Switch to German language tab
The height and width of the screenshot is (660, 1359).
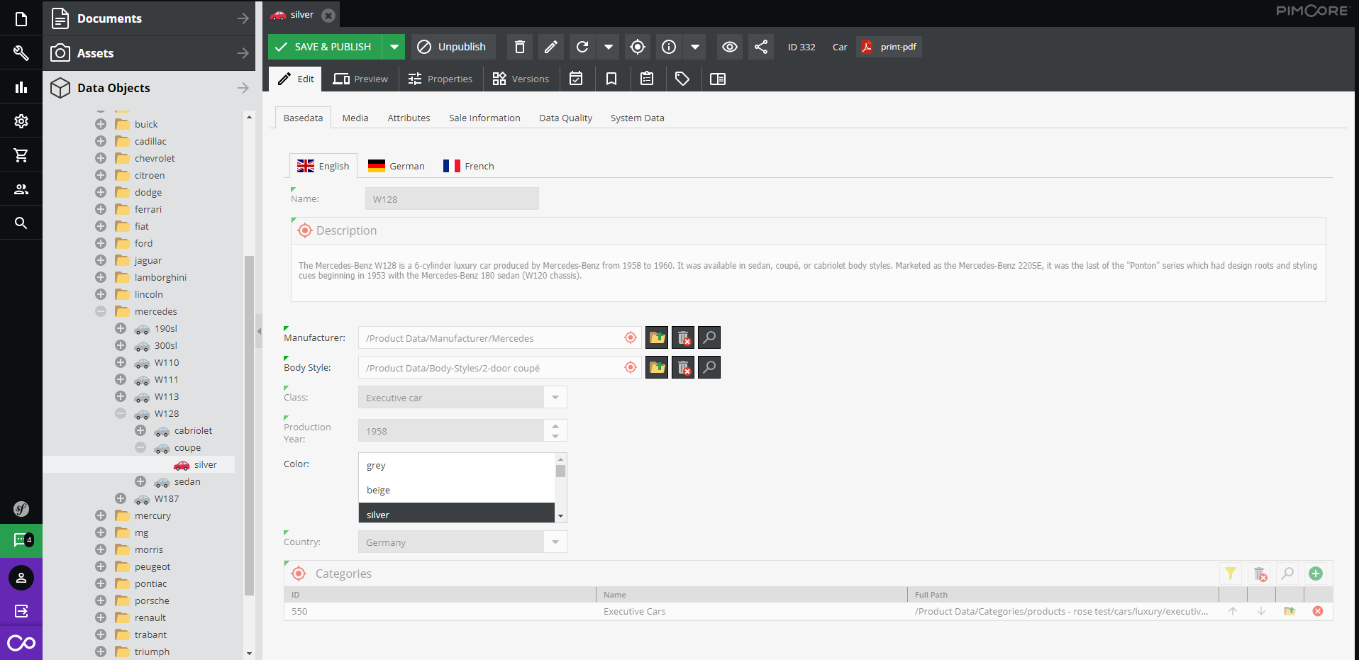click(396, 166)
